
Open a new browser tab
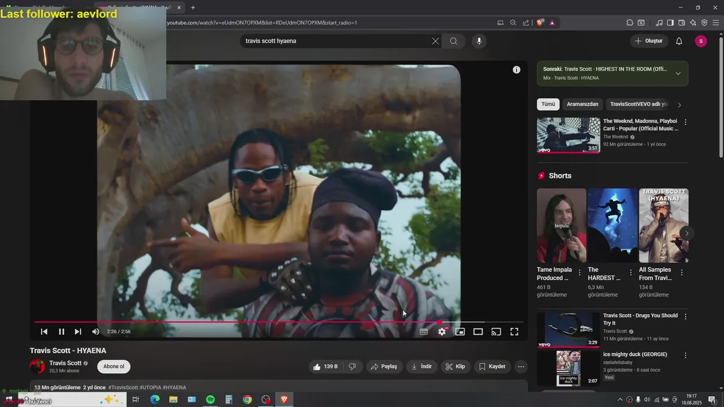193,7
